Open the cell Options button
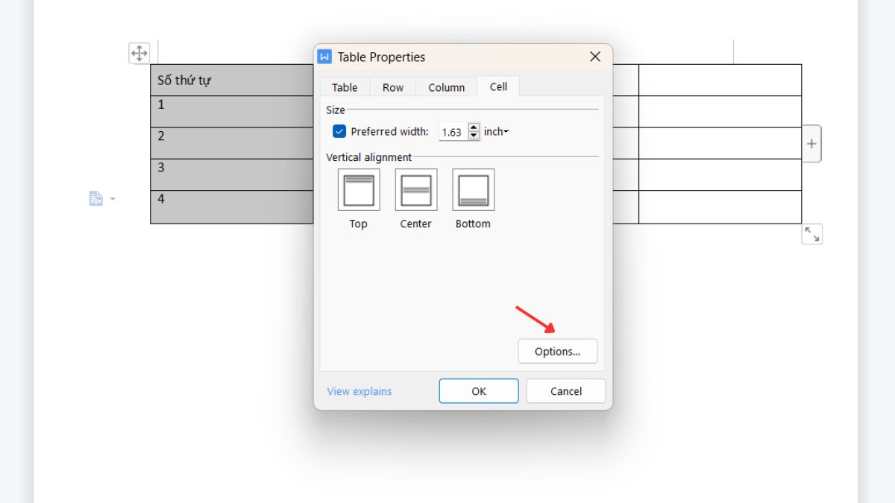The image size is (895, 503). click(x=557, y=352)
